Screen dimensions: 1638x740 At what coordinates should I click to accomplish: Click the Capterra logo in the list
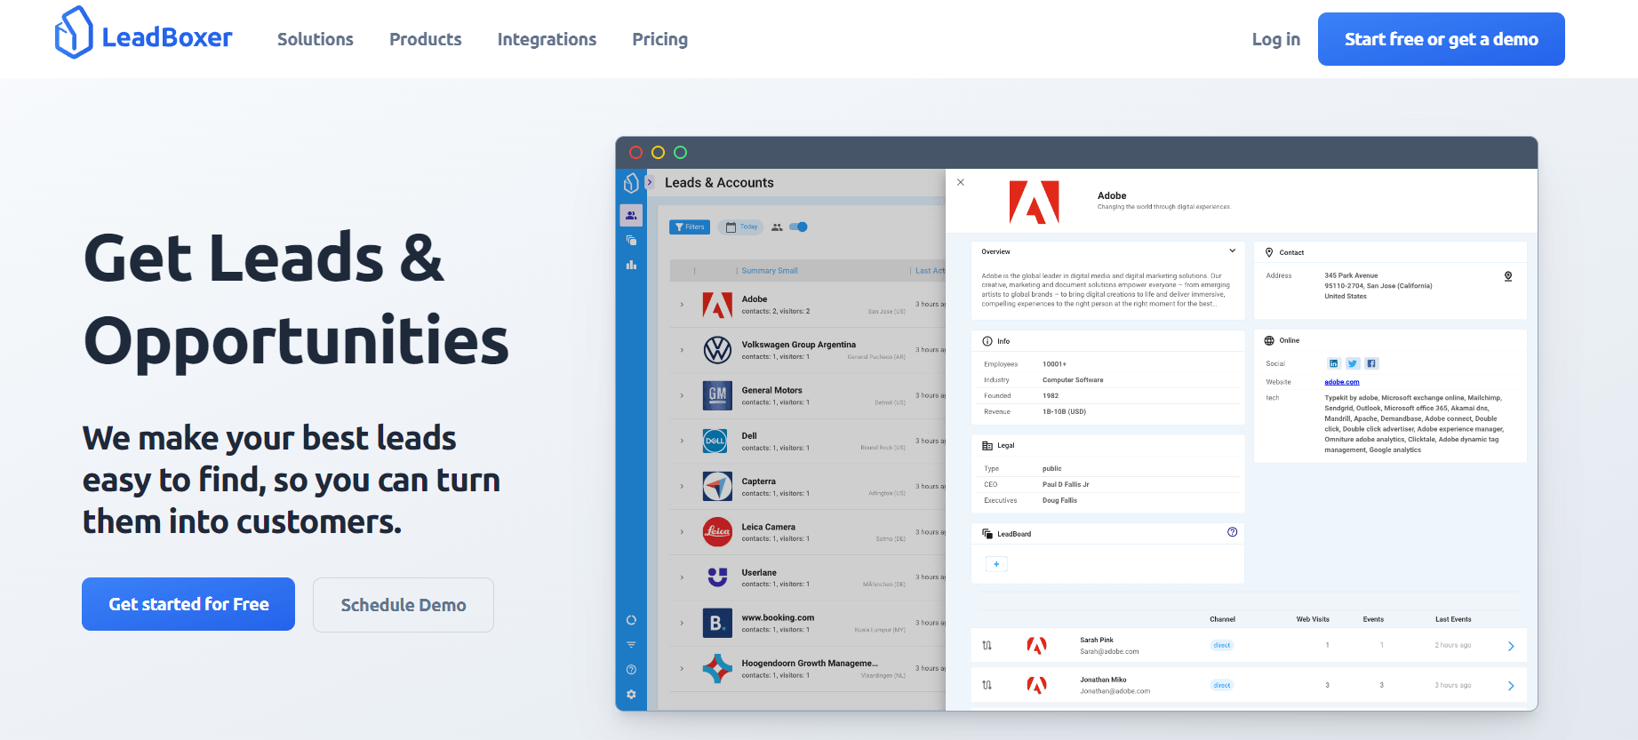(x=717, y=486)
